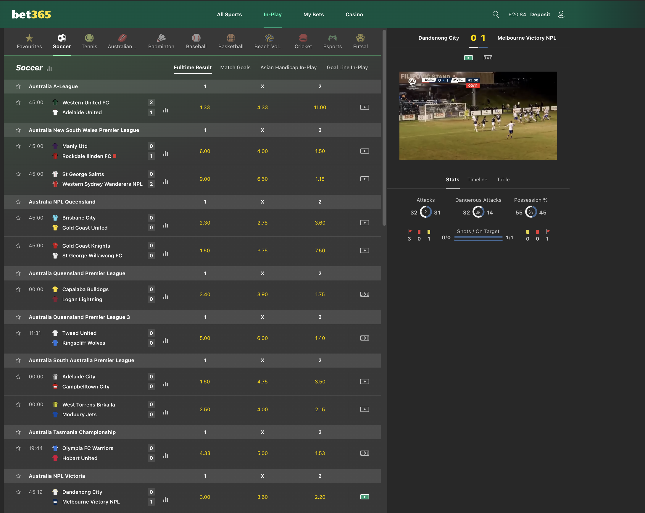Open the Basketball sport icon
The width and height of the screenshot is (645, 513).
(231, 41)
